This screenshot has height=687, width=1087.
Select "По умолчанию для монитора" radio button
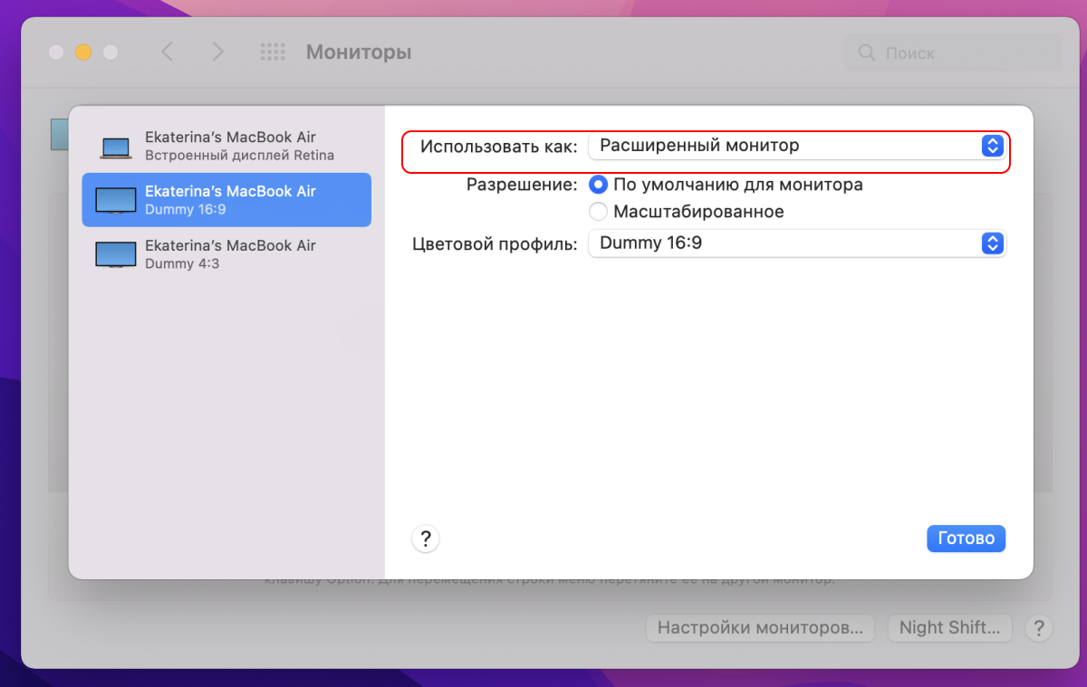598,185
